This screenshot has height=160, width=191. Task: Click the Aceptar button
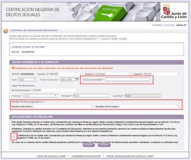(89, 145)
